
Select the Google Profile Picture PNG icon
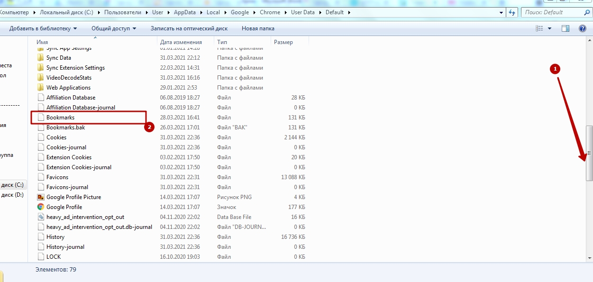(41, 197)
